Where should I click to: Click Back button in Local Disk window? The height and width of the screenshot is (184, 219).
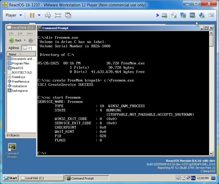pos(15,40)
